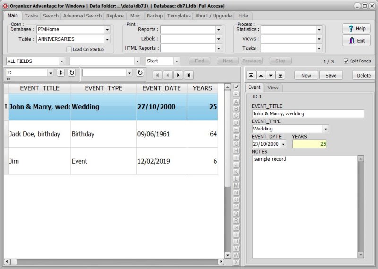Move to previous record with up arrow
Image resolution: width=378 pixels, height=269 pixels.
tap(261, 76)
